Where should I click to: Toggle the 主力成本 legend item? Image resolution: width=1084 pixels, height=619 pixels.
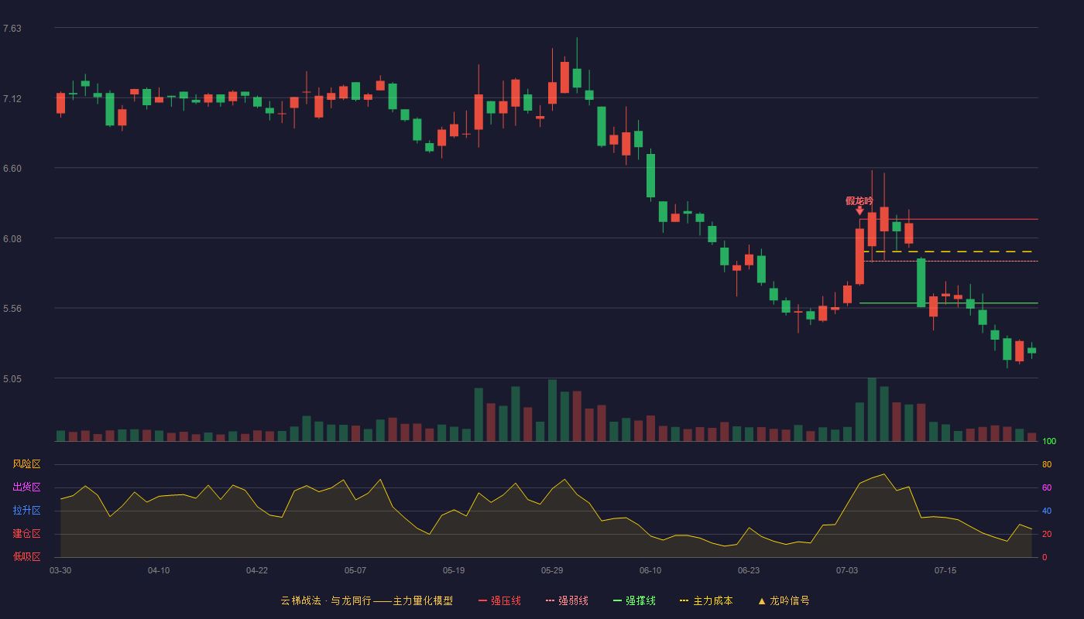tap(706, 600)
